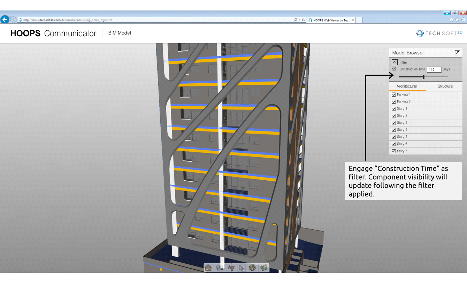Activate the orbit rotation tool
Screen dimensions: 467x286
pos(252,268)
